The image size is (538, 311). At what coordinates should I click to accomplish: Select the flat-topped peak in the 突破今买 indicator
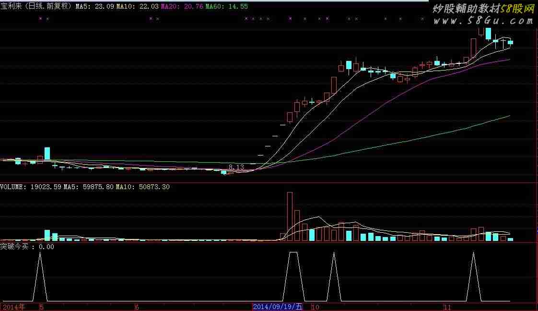tap(293, 276)
